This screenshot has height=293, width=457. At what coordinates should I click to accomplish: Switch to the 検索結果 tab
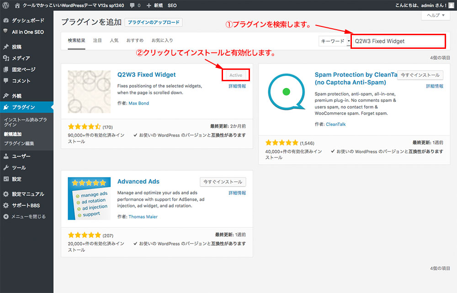[x=76, y=41]
